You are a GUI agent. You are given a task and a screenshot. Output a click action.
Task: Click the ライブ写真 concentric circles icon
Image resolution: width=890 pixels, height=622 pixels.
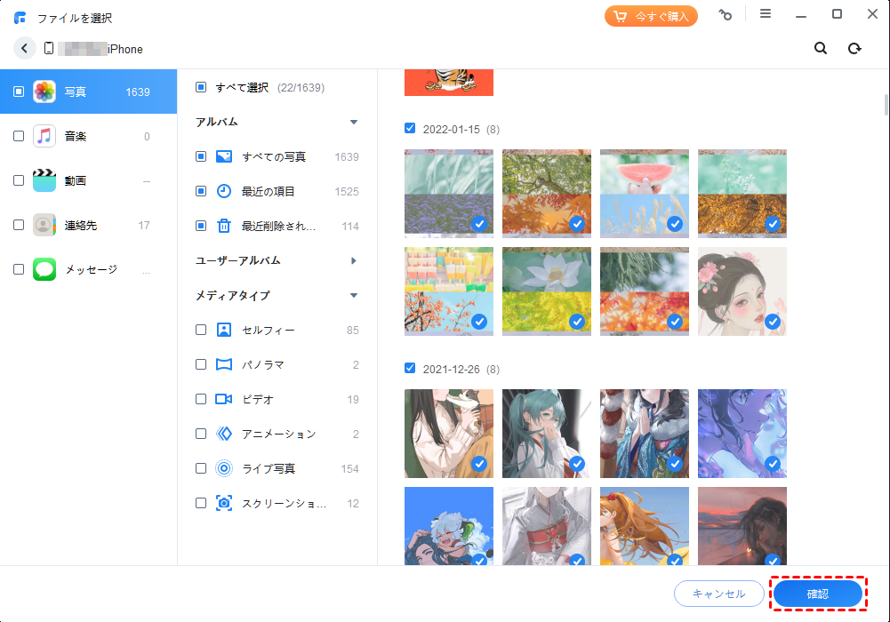coord(224,468)
